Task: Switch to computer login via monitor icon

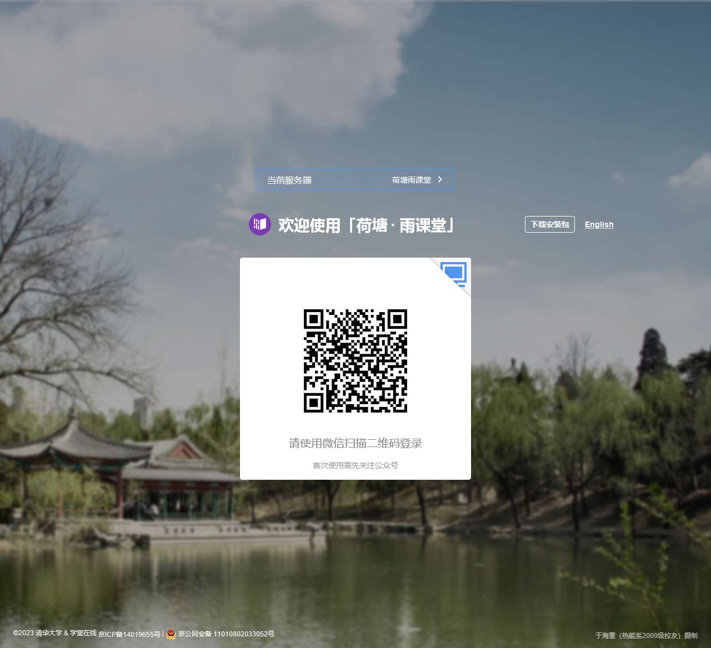Action: [x=453, y=274]
